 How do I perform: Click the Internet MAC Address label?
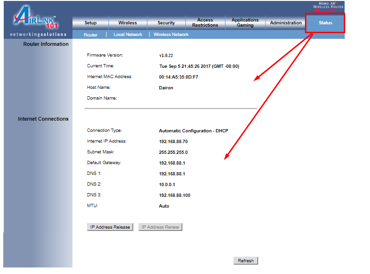pos(109,77)
